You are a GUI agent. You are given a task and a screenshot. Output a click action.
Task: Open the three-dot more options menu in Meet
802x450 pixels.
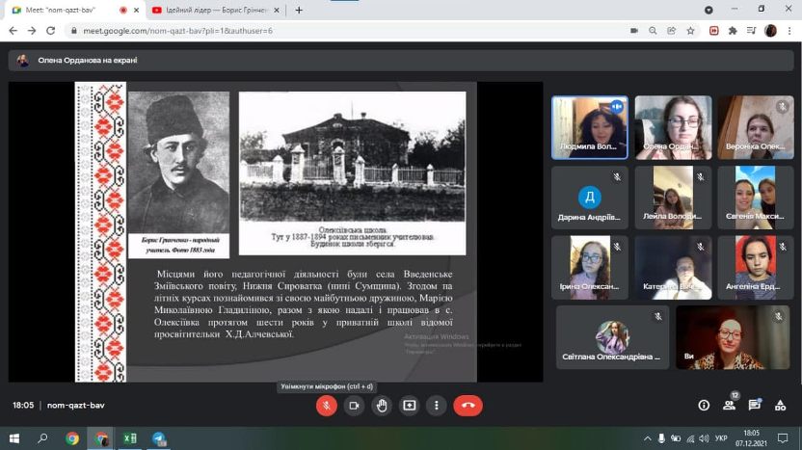click(437, 406)
